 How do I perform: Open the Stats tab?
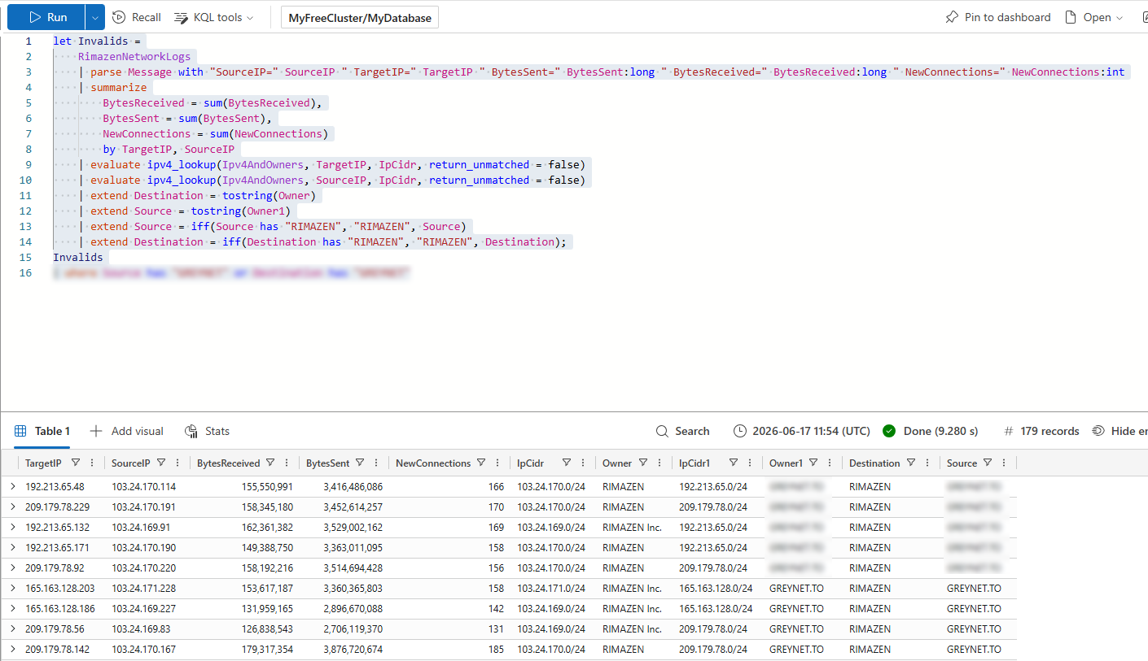208,431
